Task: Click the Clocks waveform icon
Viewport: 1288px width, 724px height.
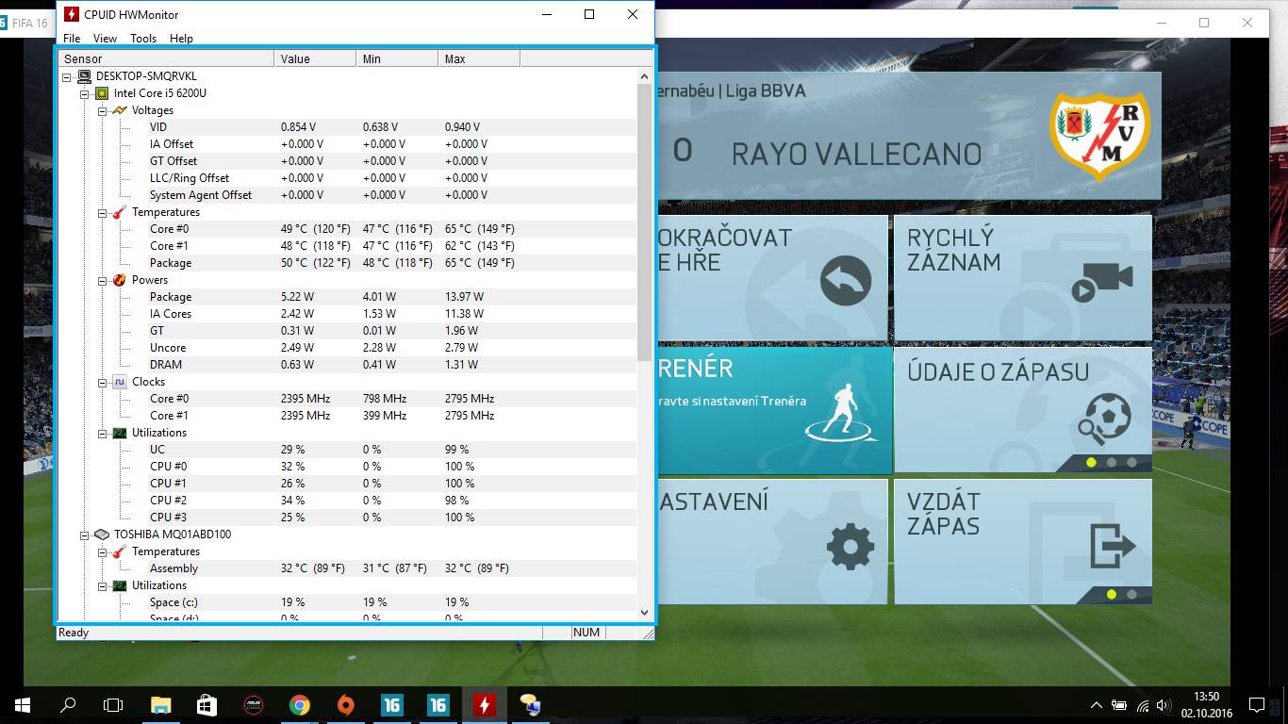Action: point(120,382)
